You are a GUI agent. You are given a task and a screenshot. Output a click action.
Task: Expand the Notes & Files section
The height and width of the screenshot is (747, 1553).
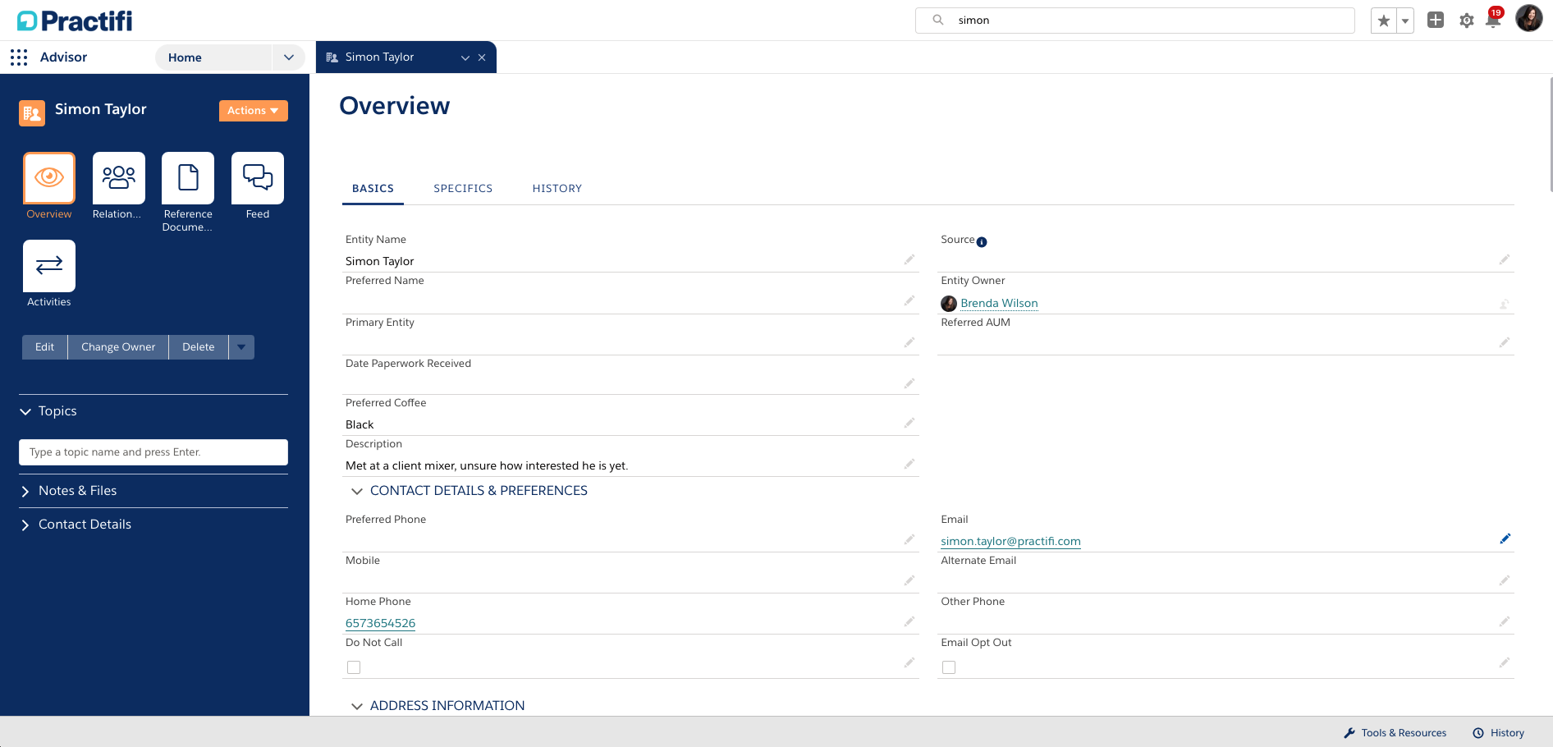pyautogui.click(x=25, y=491)
